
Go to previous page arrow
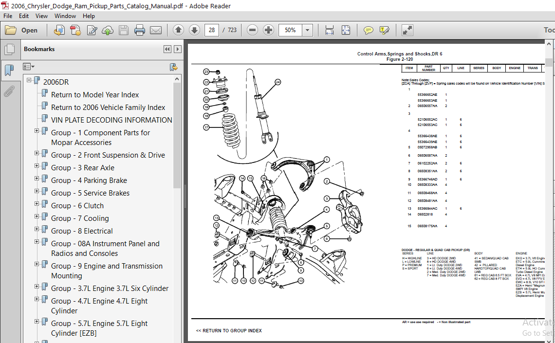(178, 30)
